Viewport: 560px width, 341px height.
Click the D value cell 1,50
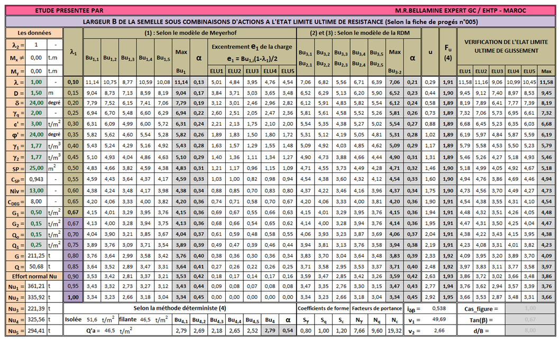click(36, 93)
